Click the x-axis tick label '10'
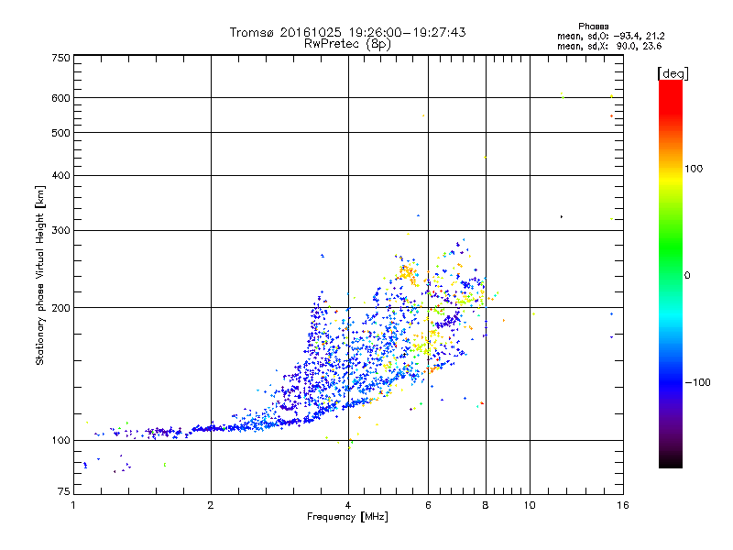This screenshot has width=733, height=550. [530, 505]
